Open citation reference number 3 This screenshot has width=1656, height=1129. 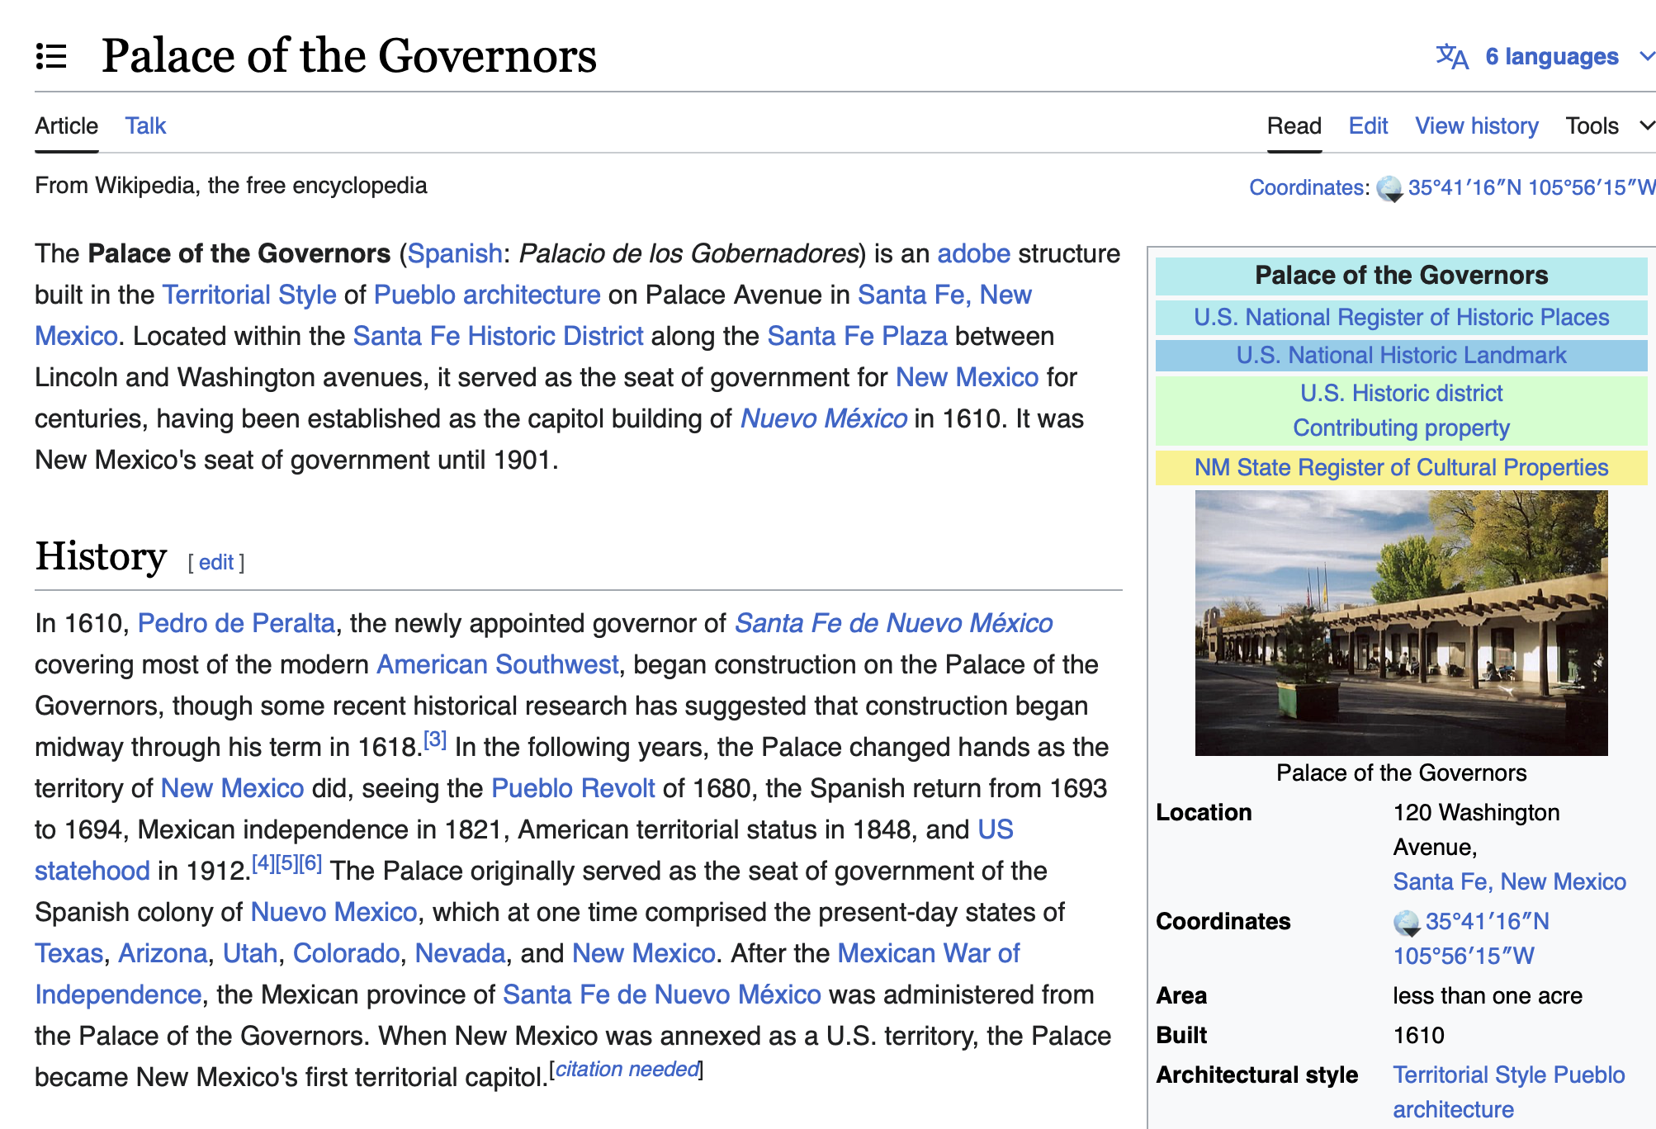[x=435, y=739]
